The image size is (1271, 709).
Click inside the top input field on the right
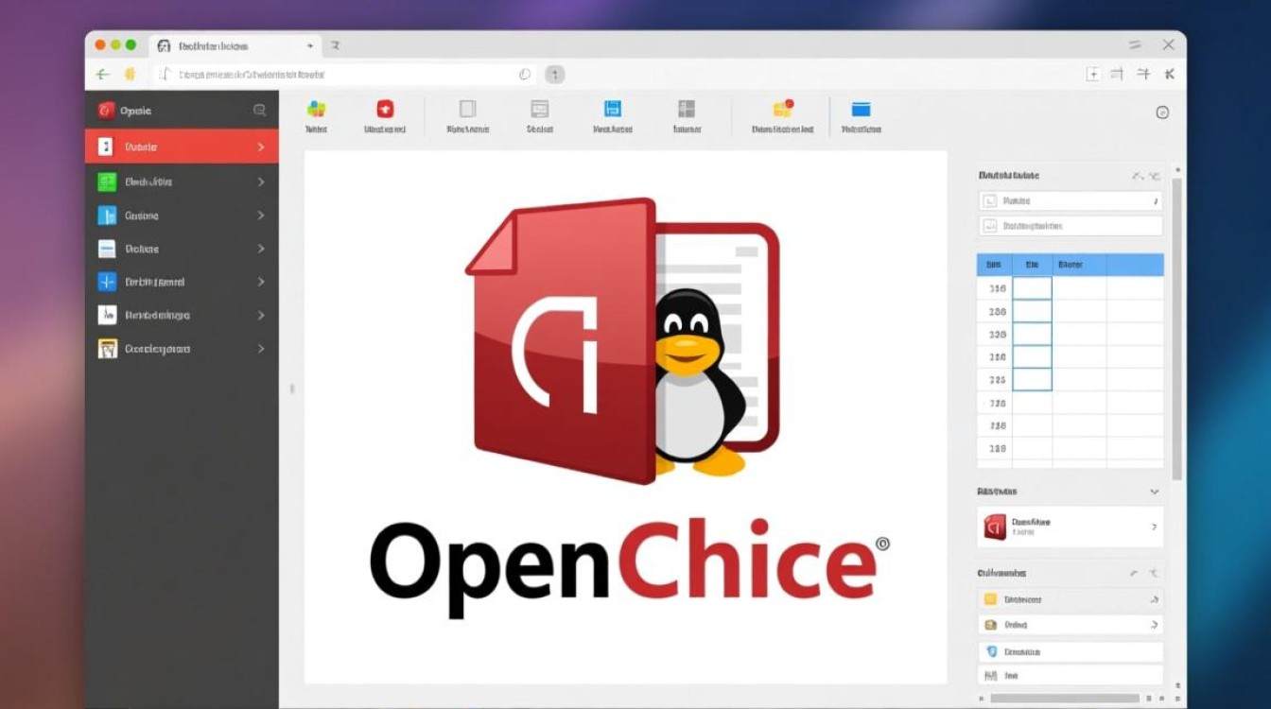[x=1070, y=200]
